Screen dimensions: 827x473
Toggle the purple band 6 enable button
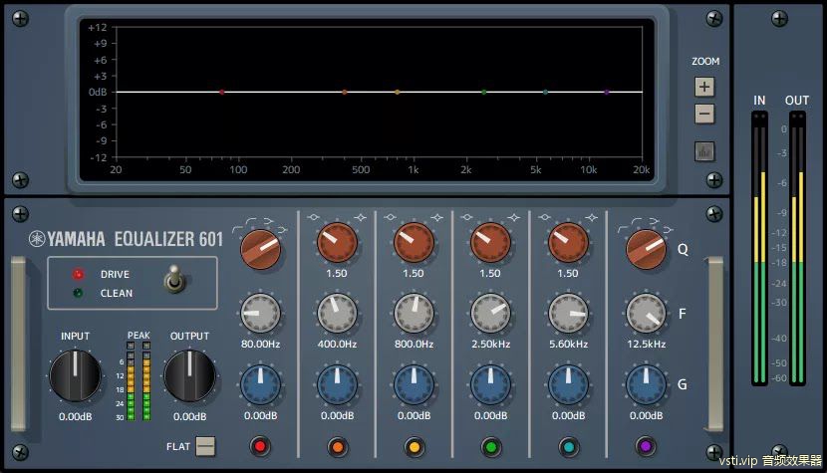pyautogui.click(x=646, y=447)
